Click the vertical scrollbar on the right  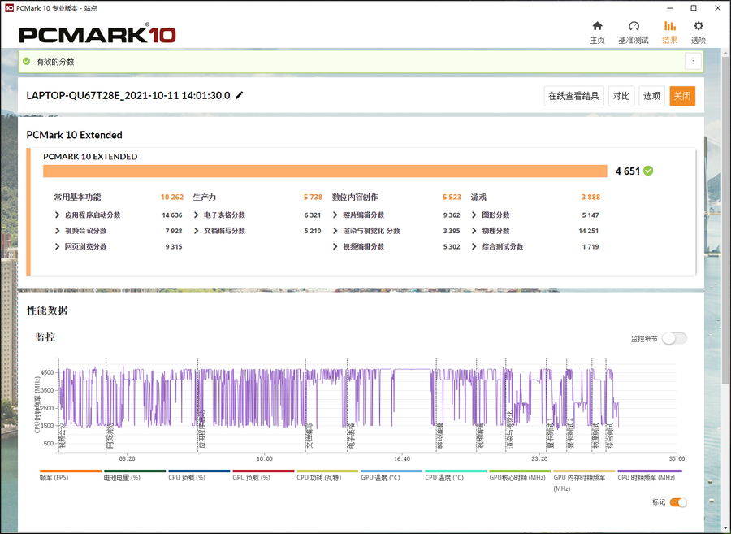pos(725,244)
